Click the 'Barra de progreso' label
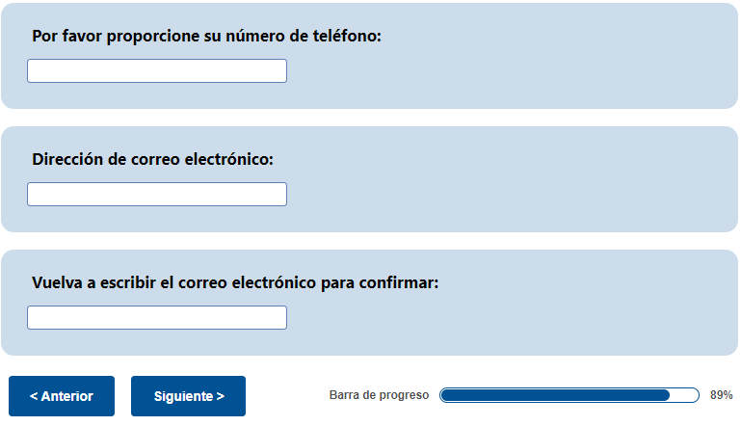The width and height of the screenshot is (741, 426). coord(379,395)
